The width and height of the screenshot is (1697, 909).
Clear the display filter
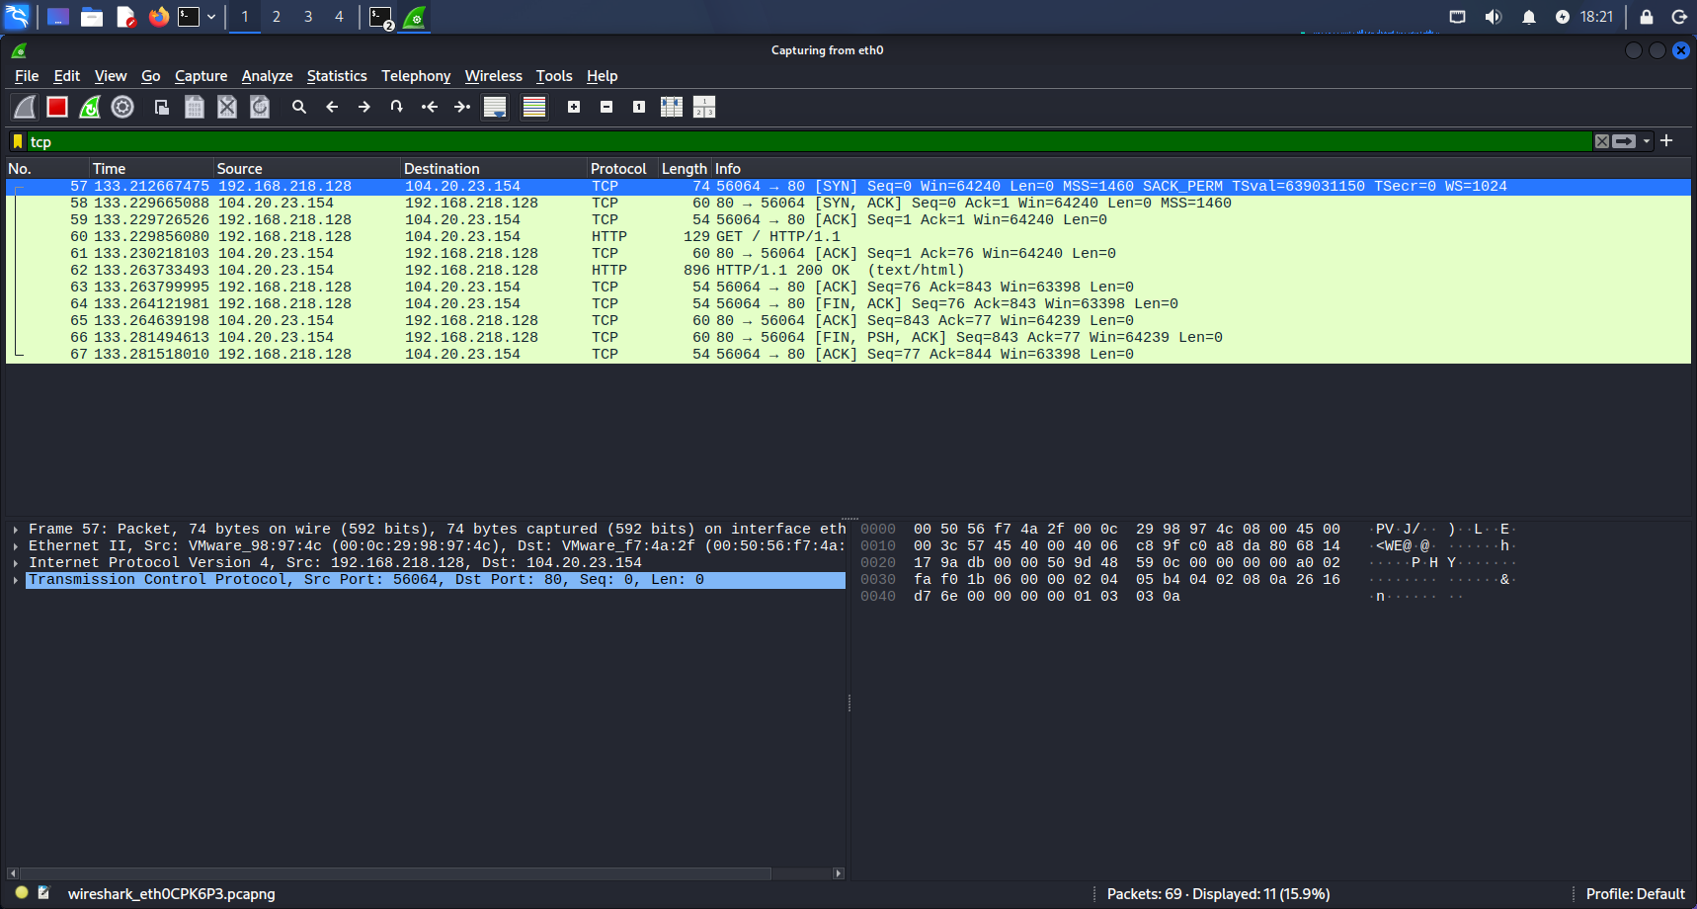(1602, 141)
